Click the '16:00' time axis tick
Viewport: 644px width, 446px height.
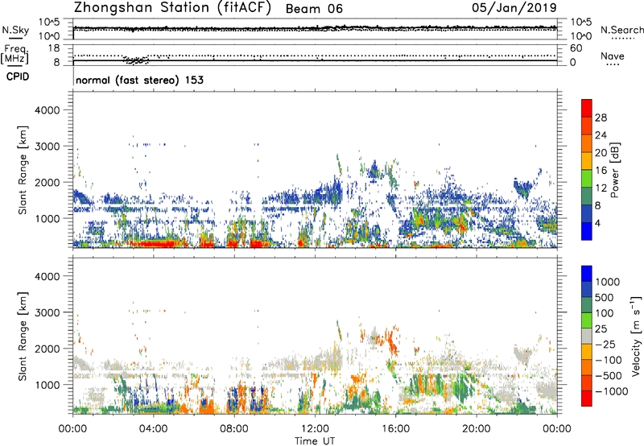395,429
